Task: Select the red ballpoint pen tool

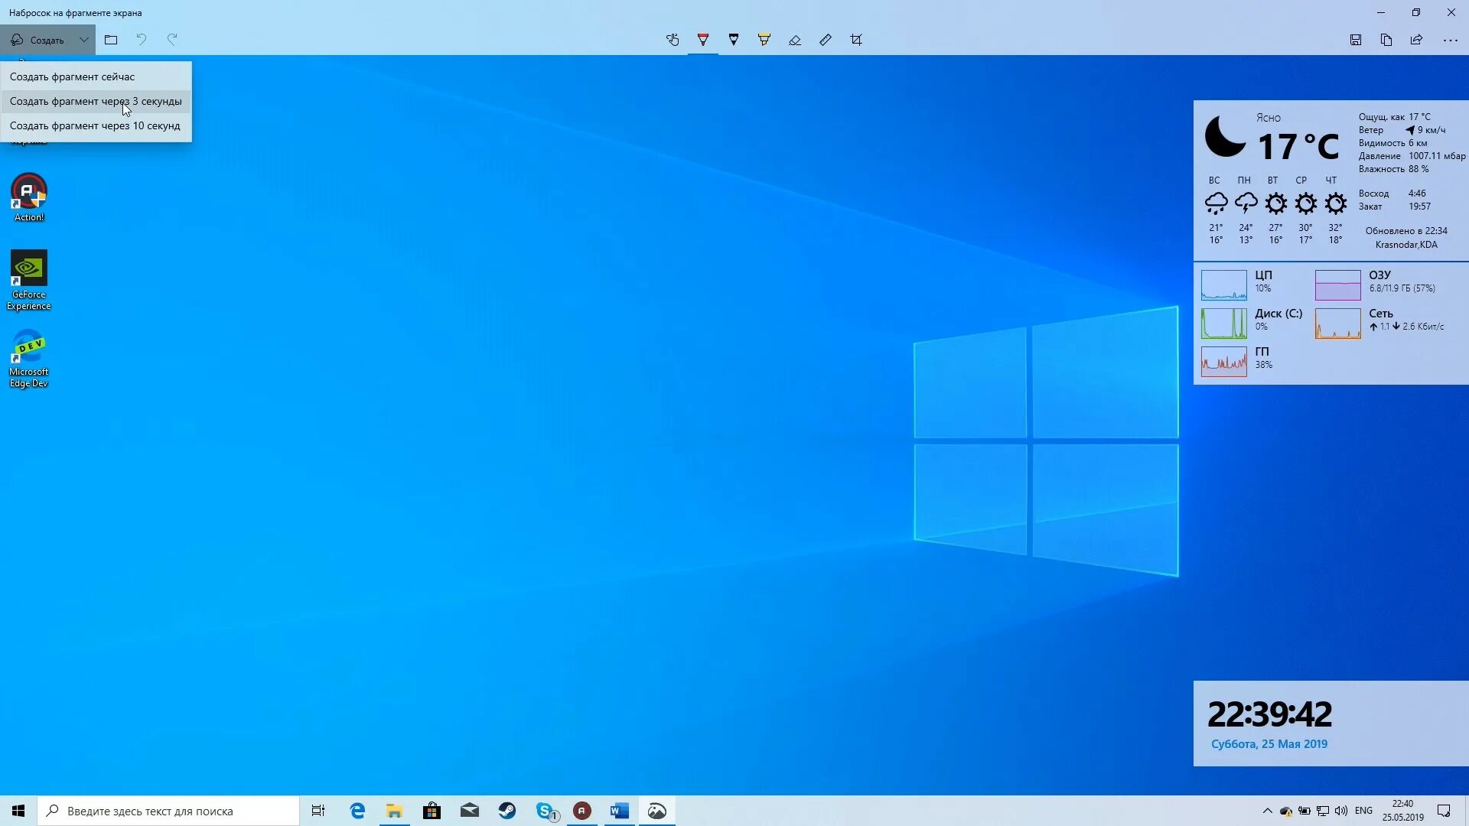Action: coord(703,40)
